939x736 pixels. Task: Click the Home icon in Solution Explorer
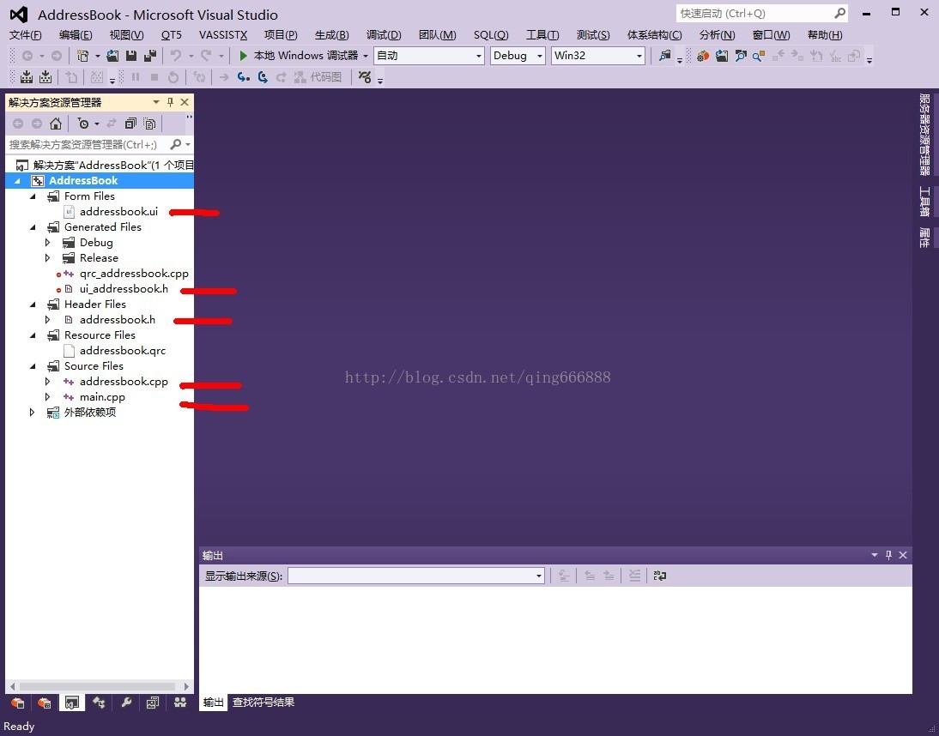[56, 124]
